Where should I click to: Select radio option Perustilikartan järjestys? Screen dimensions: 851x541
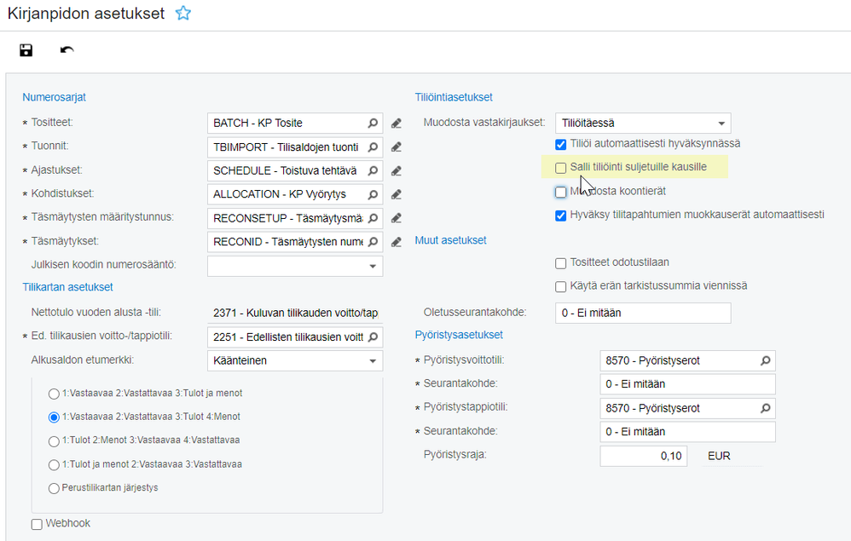tap(55, 489)
